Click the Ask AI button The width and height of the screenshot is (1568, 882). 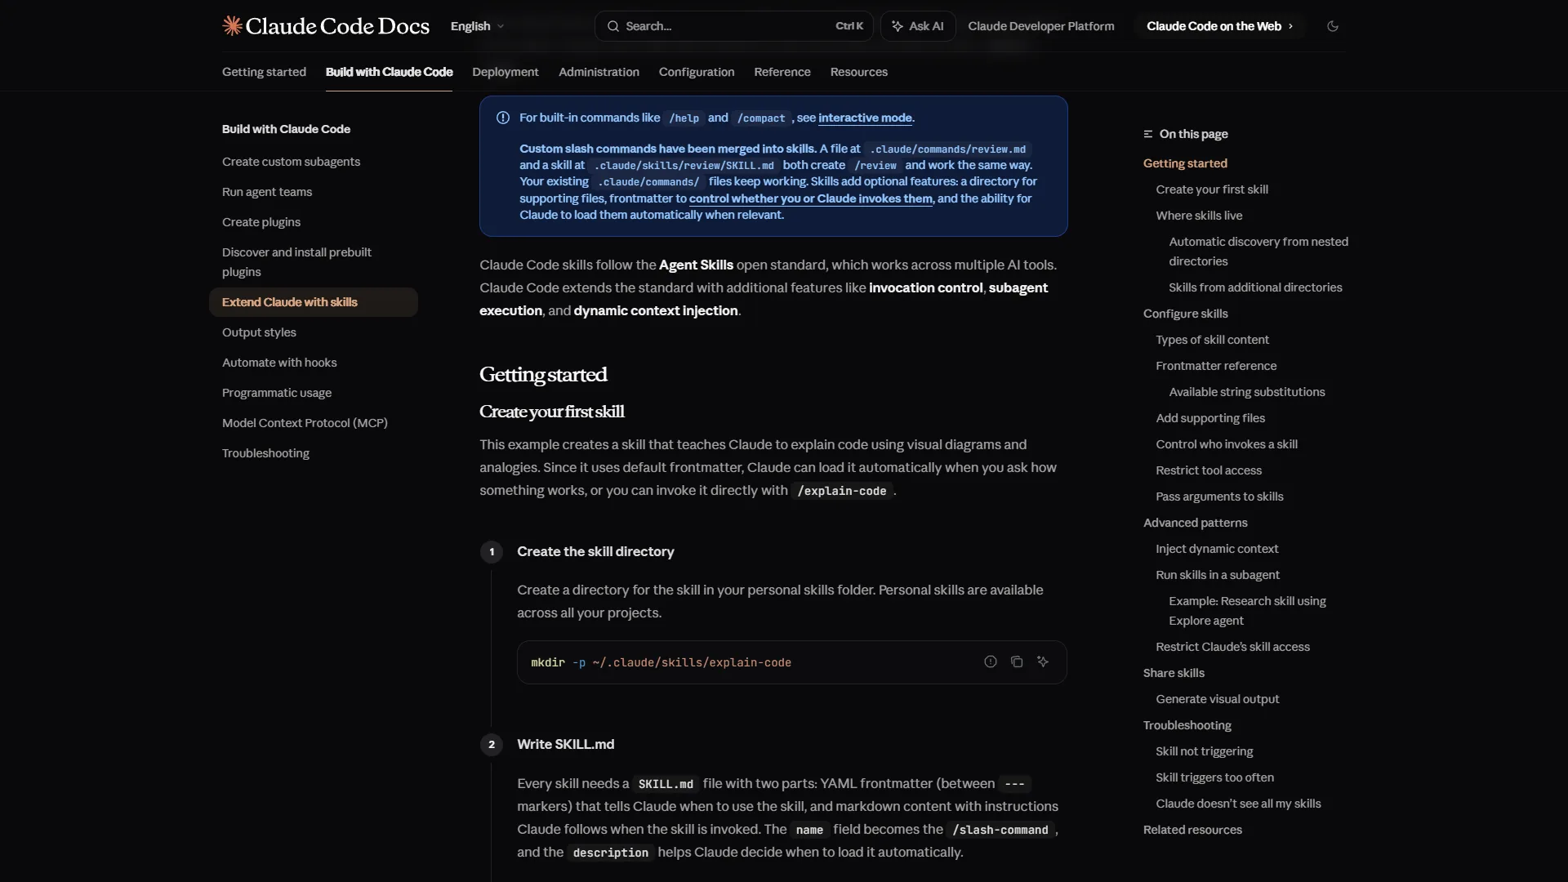(918, 26)
